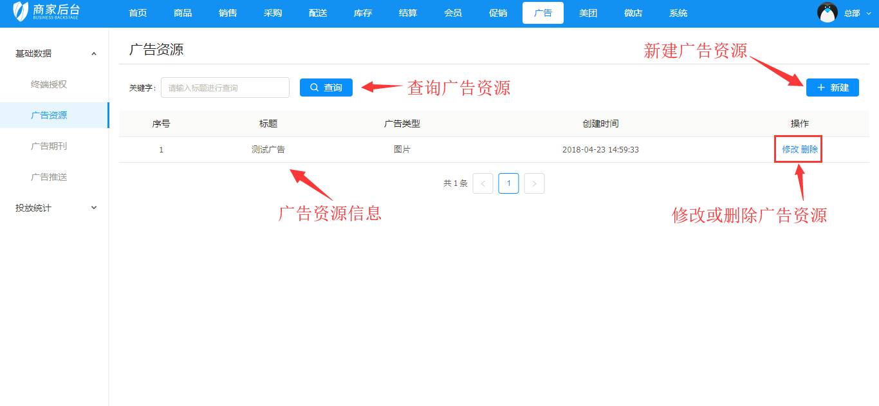This screenshot has width=879, height=406.
Task: Open the 系统 top menu
Action: (678, 13)
